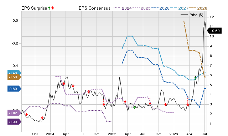Image resolution: width=228 pixels, height=136 pixels.
Task: Click the 6 price axis label
Action: pyautogui.click(x=211, y=75)
